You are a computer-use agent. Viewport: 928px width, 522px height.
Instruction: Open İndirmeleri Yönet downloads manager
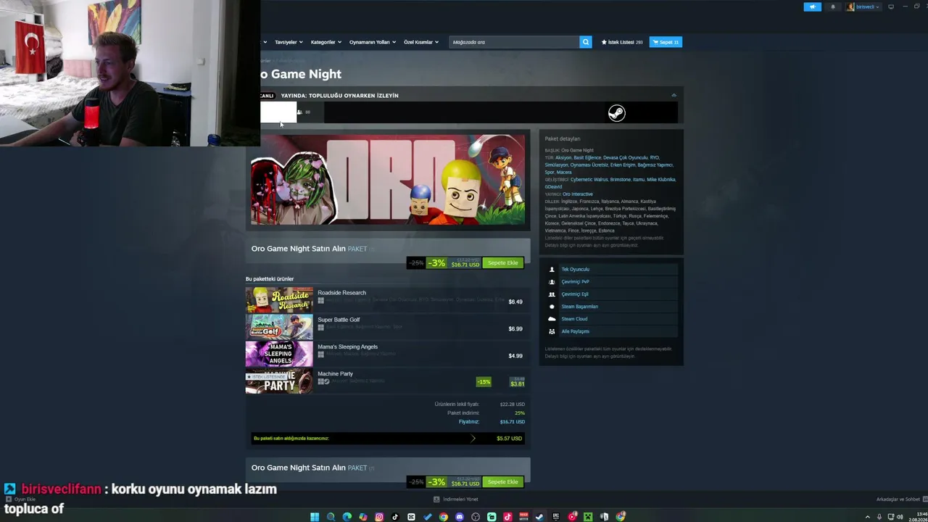tap(456, 499)
